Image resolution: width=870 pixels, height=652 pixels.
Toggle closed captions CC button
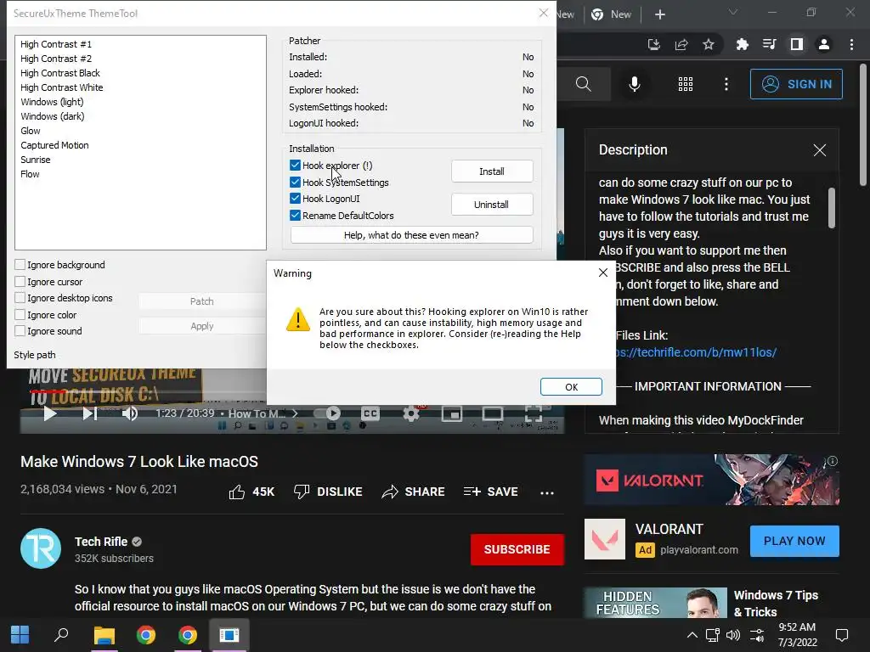coord(370,413)
